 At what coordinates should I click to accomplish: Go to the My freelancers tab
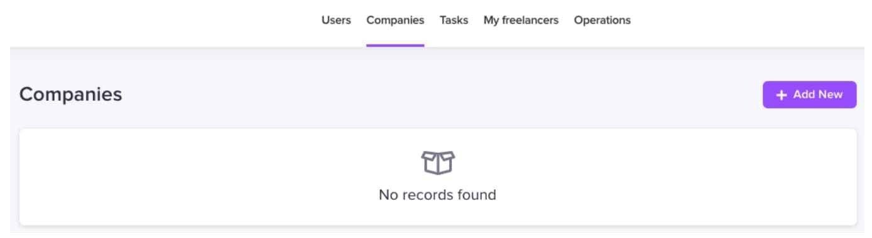pos(521,20)
